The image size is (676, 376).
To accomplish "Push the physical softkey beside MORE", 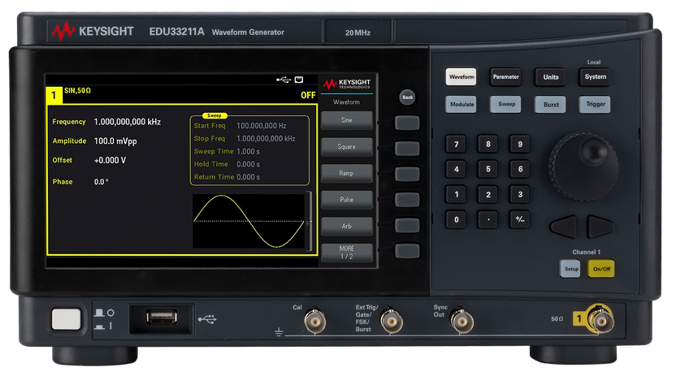I will pos(407,251).
